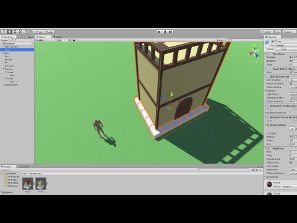The image size is (297, 223).
Task: Click Search by Type icon in Project
Action: click(x=253, y=170)
